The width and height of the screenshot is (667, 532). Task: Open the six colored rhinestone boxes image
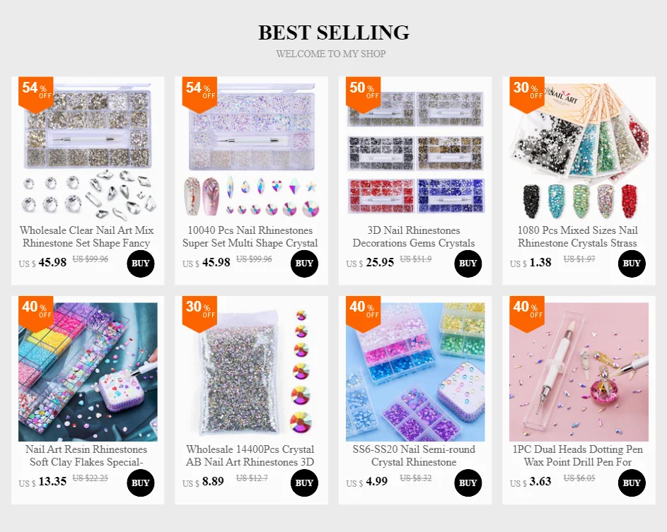pyautogui.click(x=415, y=153)
